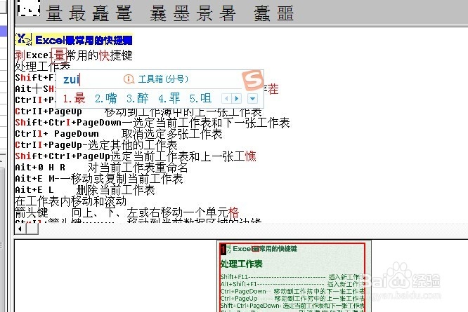Screen dimensions: 468x312
Task: Choose 矗 in the top suggestion bar
Action: coord(100,13)
